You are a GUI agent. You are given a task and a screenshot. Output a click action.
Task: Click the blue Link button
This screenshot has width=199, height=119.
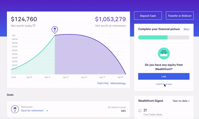164,76
